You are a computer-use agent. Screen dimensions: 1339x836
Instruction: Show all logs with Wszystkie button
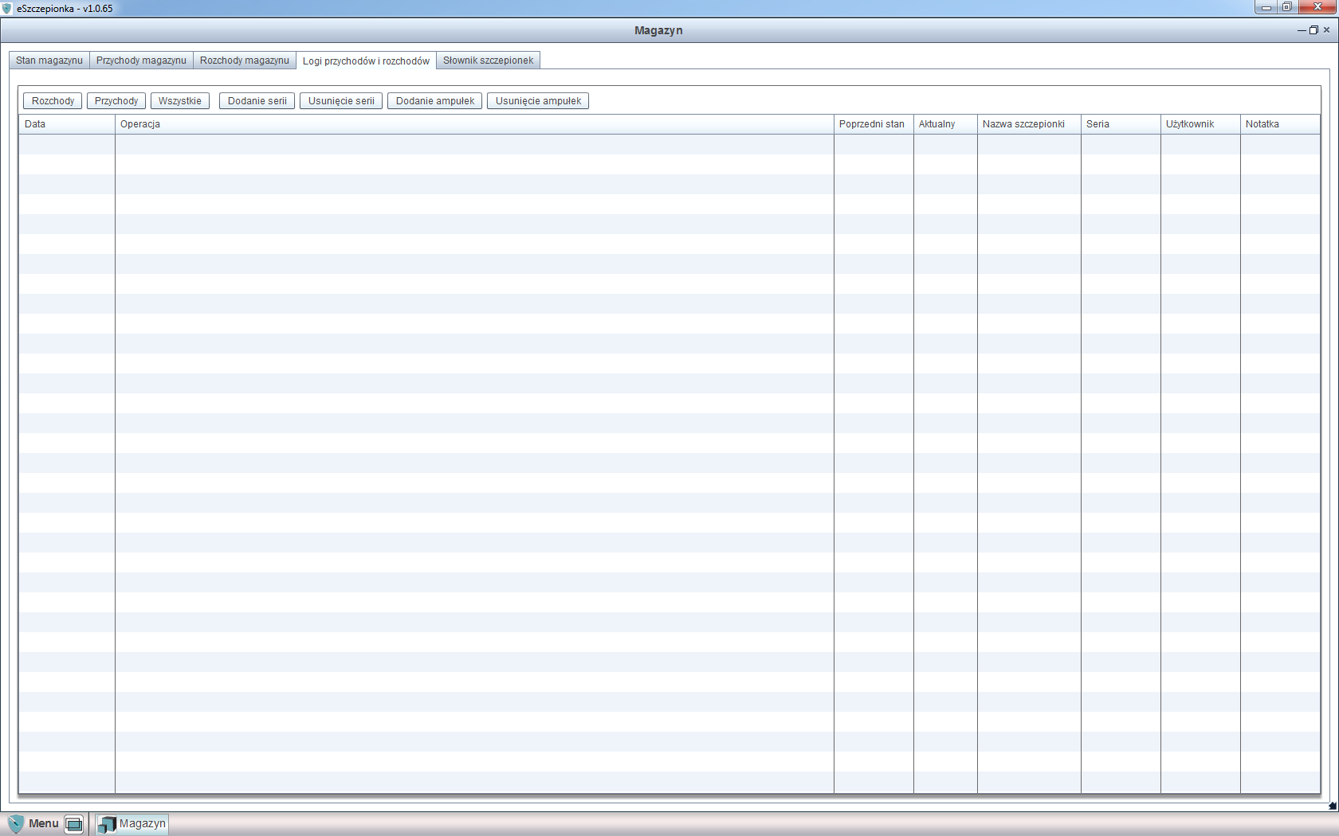pyautogui.click(x=180, y=101)
